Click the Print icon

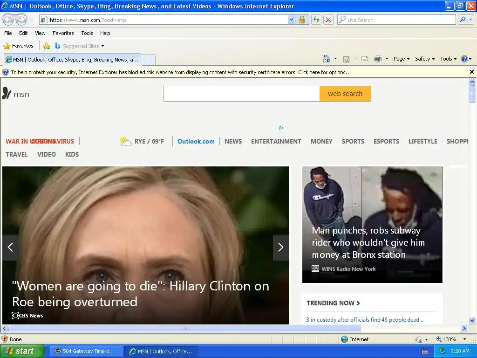(x=377, y=59)
